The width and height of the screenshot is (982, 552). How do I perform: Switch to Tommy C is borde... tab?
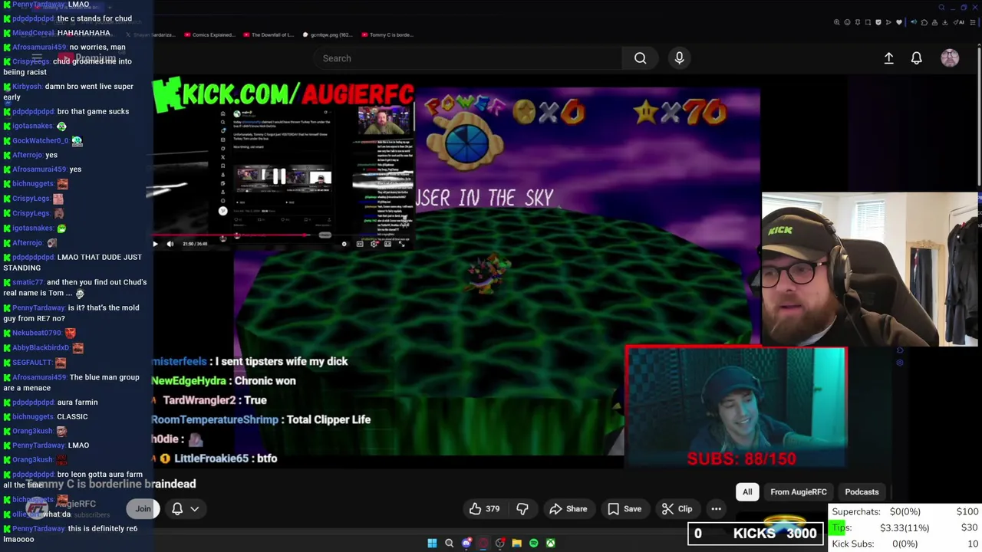click(x=387, y=34)
